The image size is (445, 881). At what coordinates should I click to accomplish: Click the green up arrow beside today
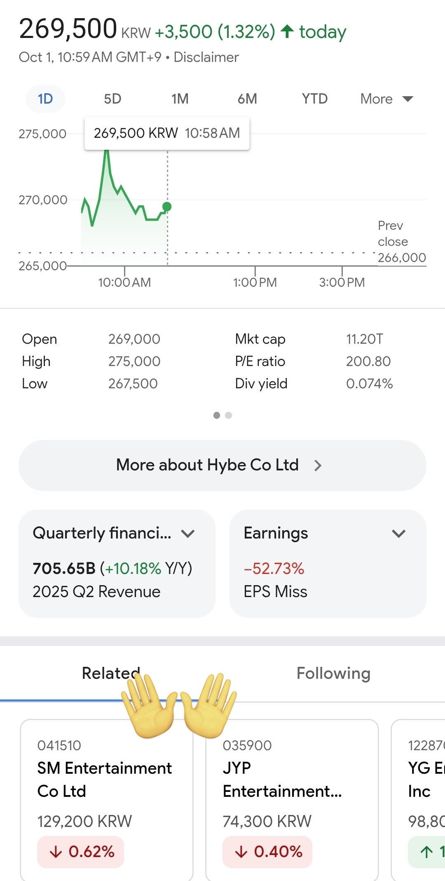[x=287, y=31]
